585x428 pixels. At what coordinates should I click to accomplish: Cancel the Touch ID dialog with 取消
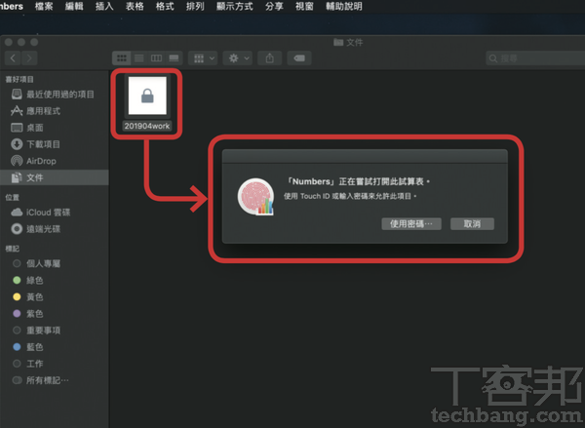click(472, 224)
